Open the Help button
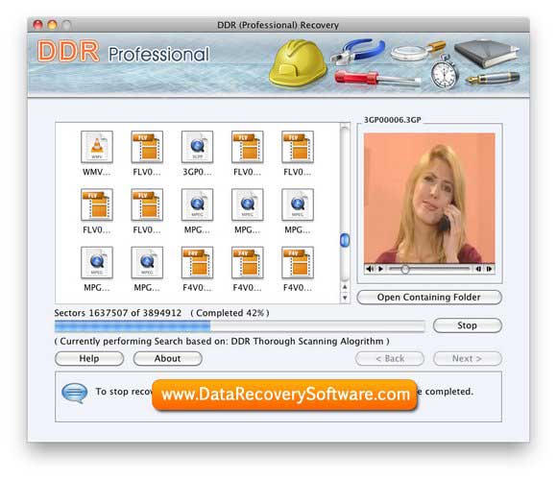Viewport: 557px width, 480px height. point(89,358)
